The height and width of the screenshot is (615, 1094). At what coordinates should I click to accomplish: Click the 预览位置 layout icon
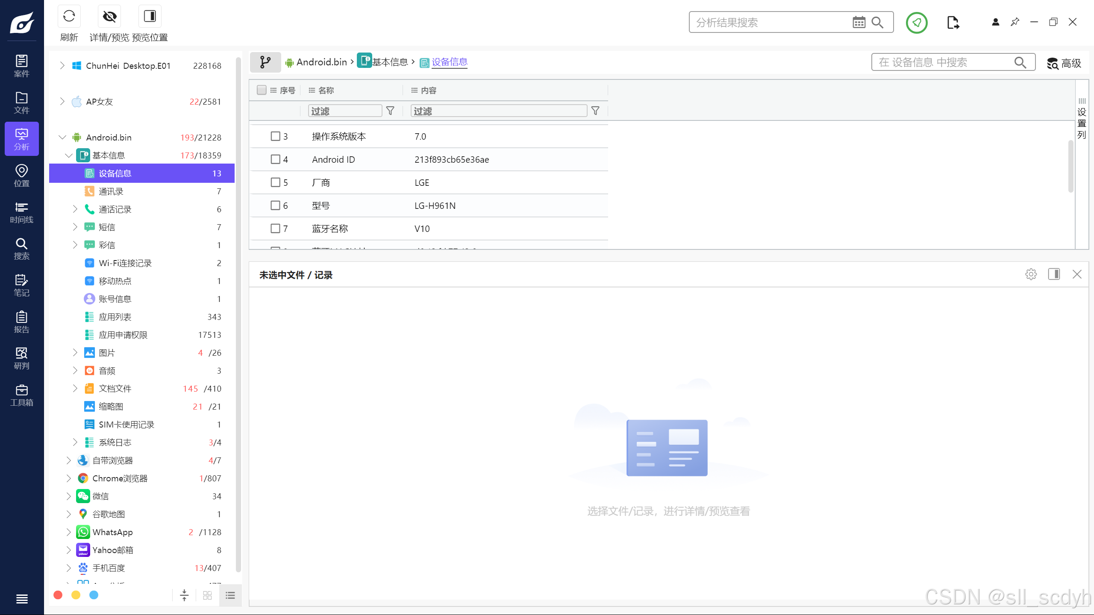pos(150,17)
